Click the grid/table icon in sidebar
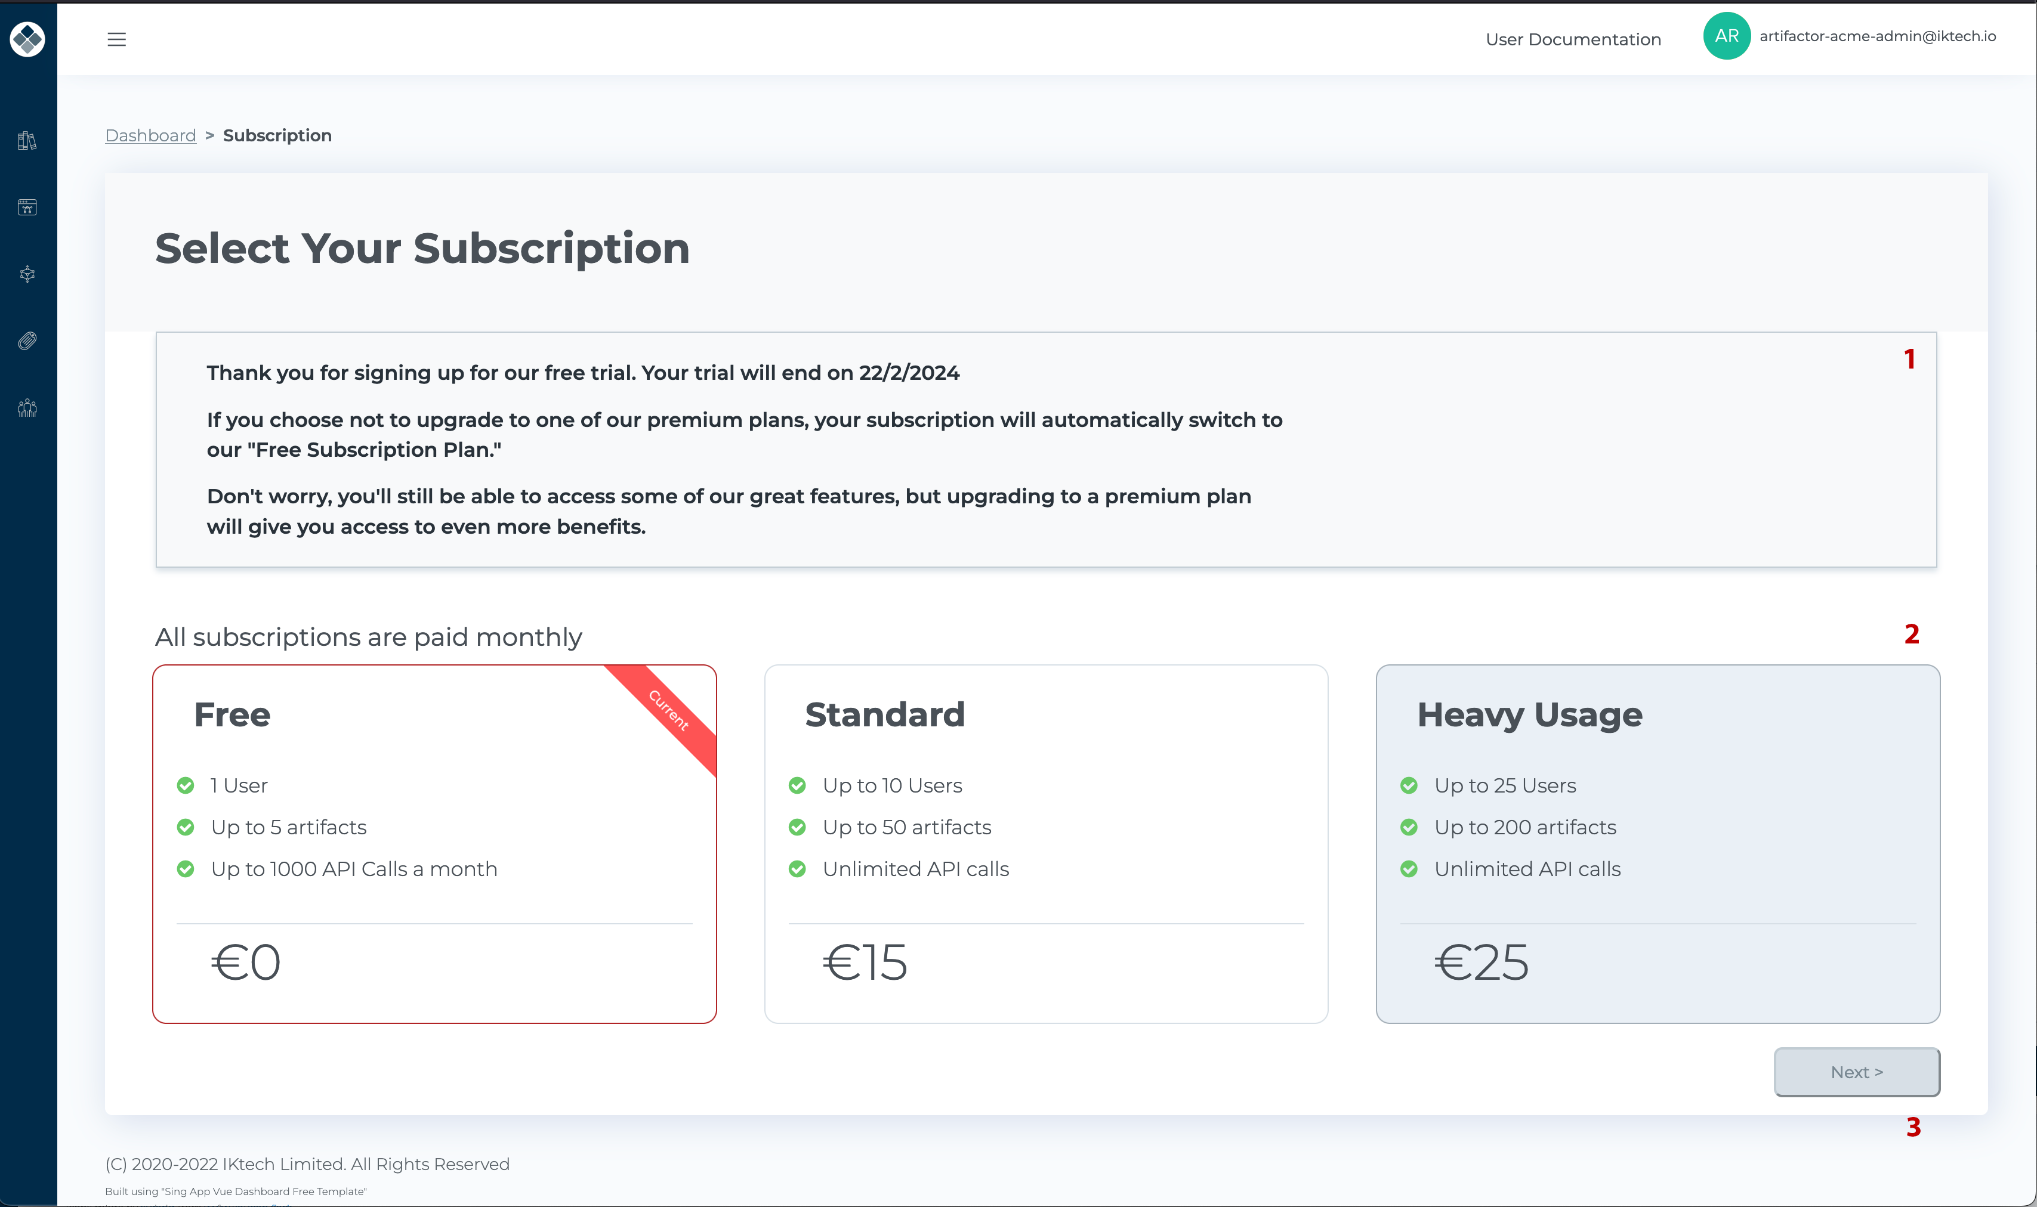Viewport: 2037px width, 1207px height. [27, 207]
